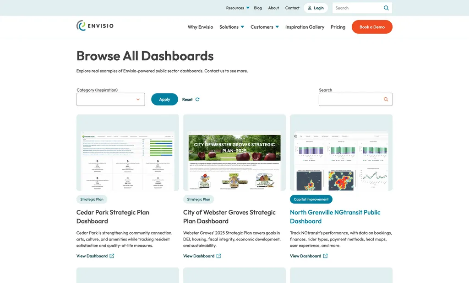The image size is (469, 283).
Task: Click the Envisio logo
Action: point(95,26)
